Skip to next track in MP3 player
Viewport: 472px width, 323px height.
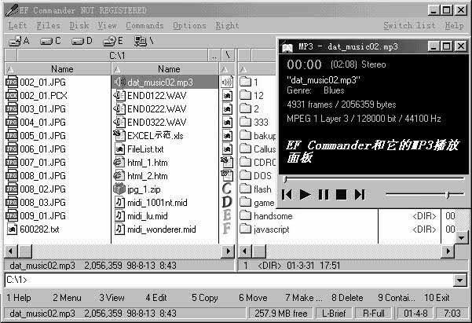[359, 194]
